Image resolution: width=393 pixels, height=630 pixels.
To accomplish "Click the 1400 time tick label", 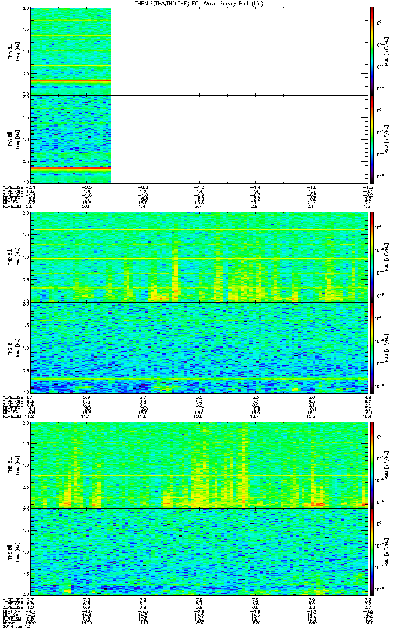I will coord(31,622).
